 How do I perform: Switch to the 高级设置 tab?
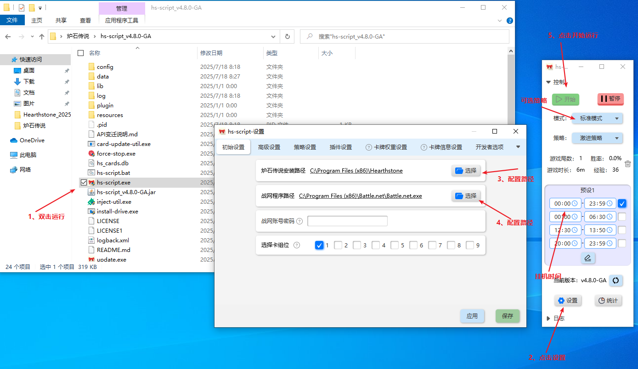(269, 147)
